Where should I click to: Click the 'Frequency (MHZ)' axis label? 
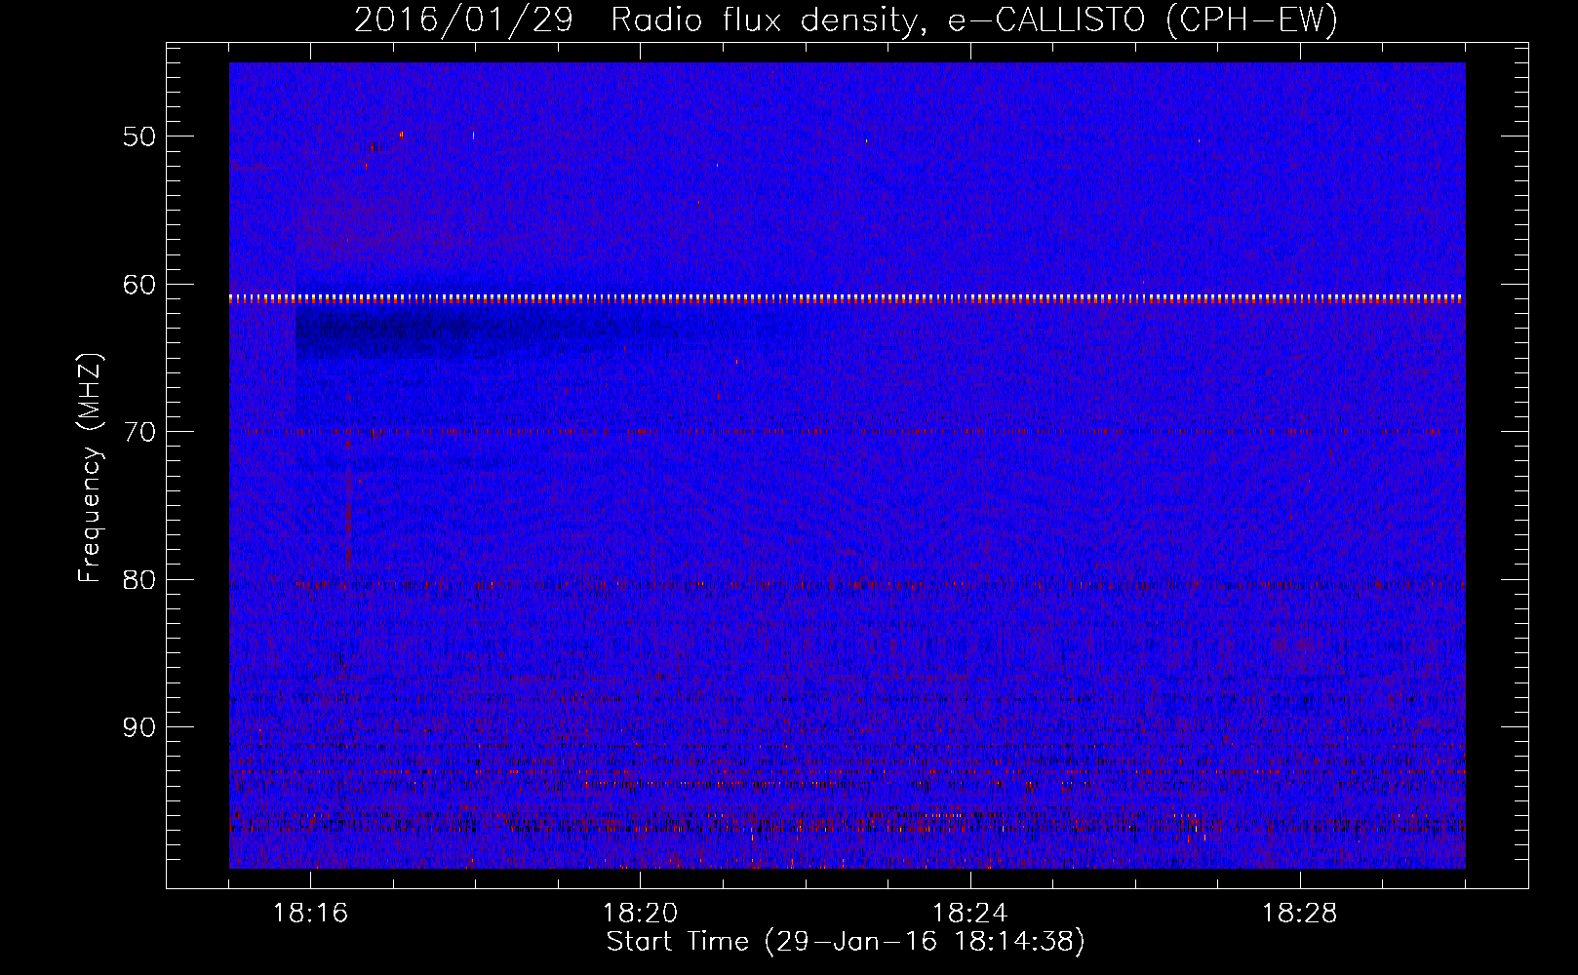pyautogui.click(x=90, y=468)
